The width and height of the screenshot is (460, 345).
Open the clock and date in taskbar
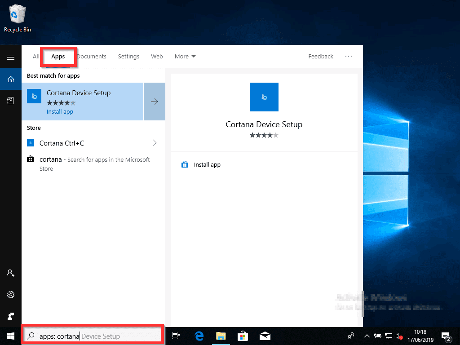coord(420,336)
